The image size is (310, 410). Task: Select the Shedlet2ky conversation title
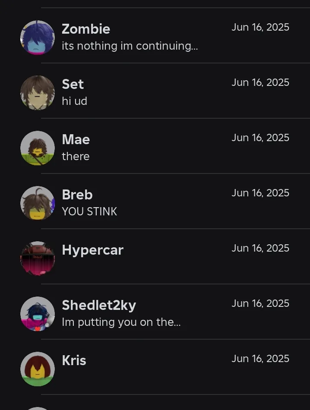pos(99,306)
